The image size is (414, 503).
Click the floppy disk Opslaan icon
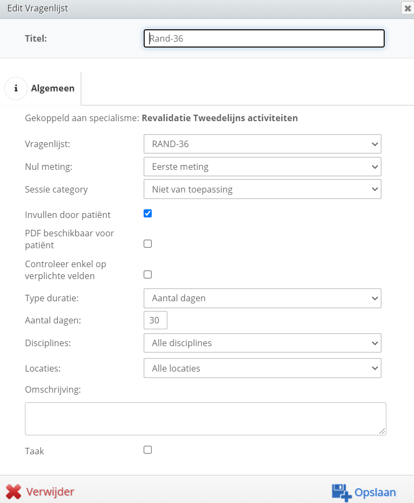pos(341,492)
